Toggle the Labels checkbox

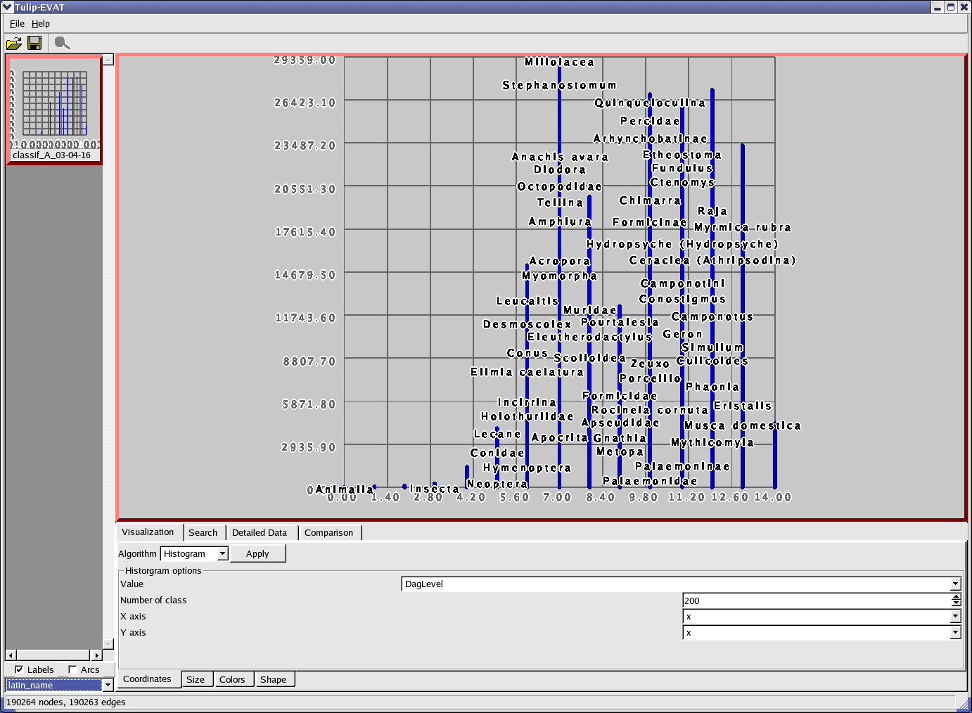pyautogui.click(x=19, y=669)
